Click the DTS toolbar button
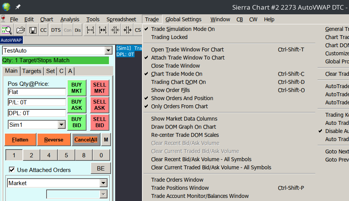This screenshot has height=201, width=349. pyautogui.click(x=56, y=30)
